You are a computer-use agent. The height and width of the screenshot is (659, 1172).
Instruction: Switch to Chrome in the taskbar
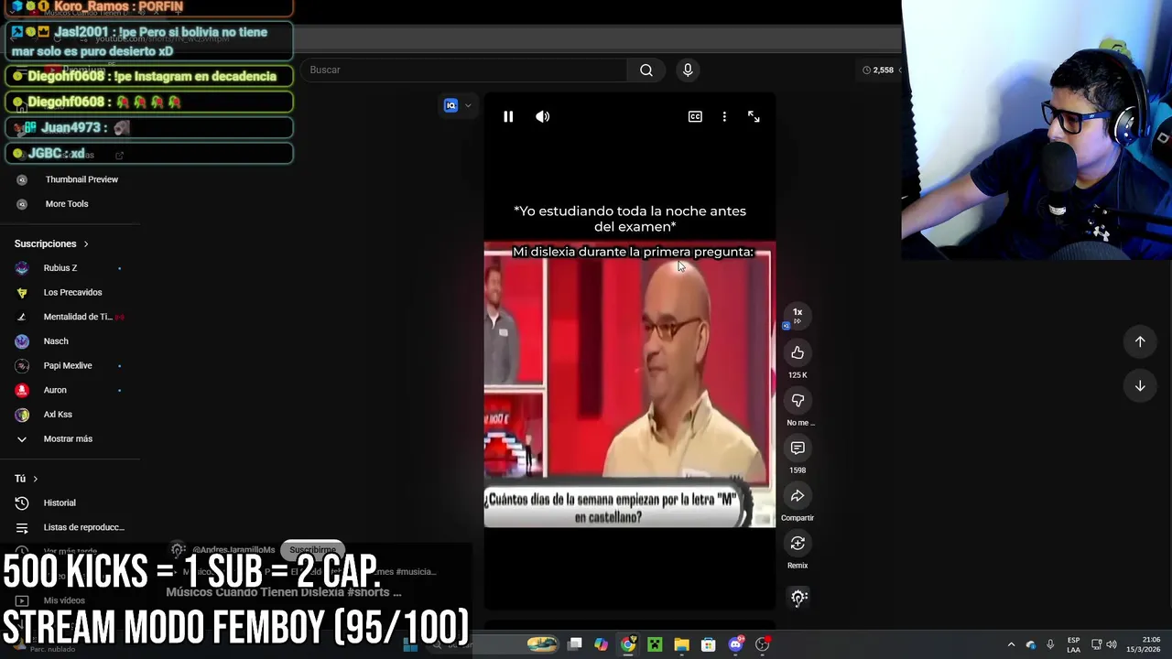pos(628,644)
